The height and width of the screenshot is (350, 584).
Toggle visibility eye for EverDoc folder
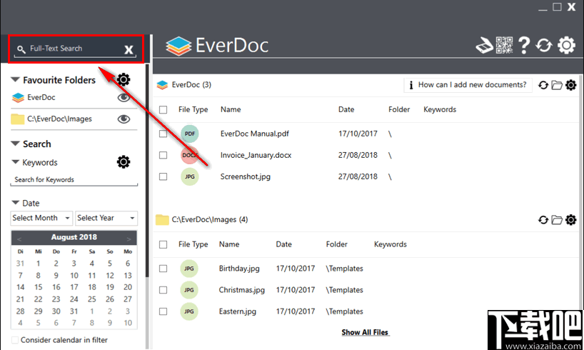(124, 98)
